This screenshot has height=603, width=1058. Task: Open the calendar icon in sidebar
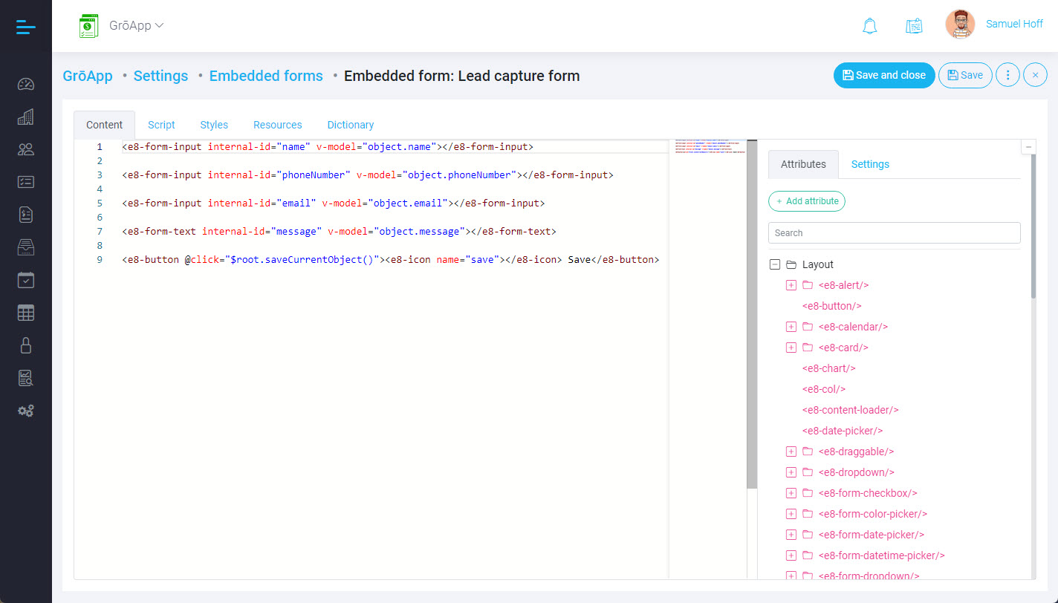[x=26, y=280]
